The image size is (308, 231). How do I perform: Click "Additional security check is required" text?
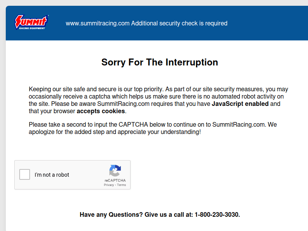tap(179, 23)
